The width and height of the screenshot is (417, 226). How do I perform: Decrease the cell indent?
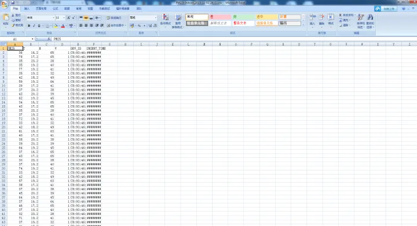click(x=97, y=25)
